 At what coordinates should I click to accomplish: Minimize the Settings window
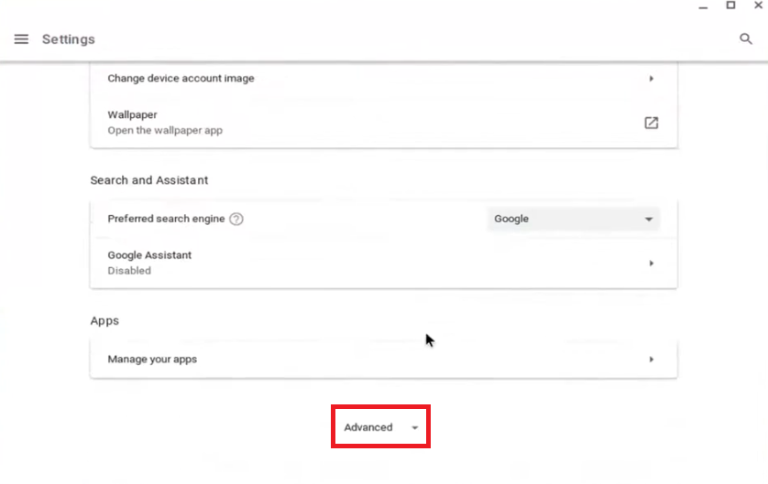703,6
